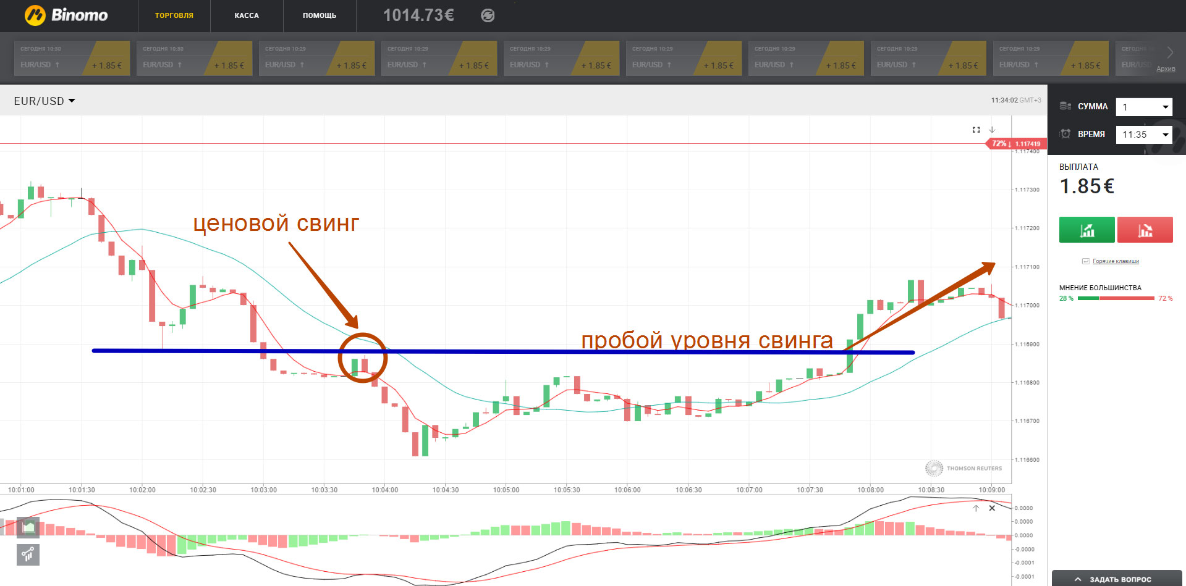
Task: Click the coins icon beside СУММА
Action: 1065,106
